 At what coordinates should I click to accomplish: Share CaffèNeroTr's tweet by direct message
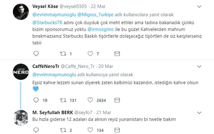[117, 100]
